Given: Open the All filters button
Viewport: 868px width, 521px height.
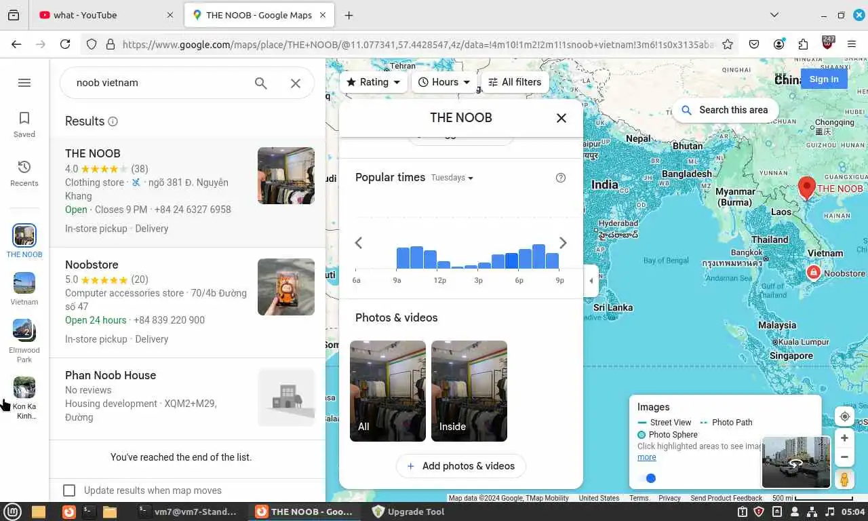Looking at the screenshot, I should [x=515, y=82].
